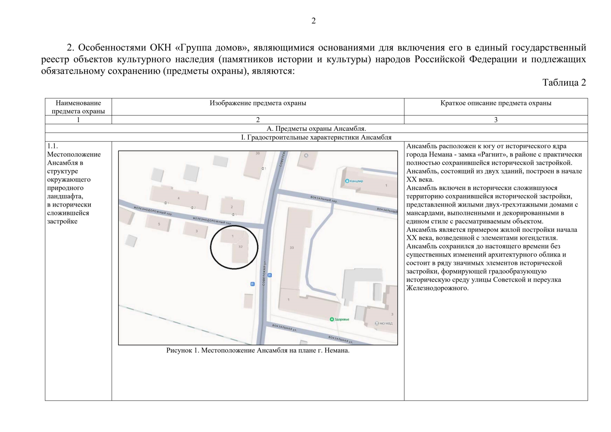This screenshot has height=432, width=611.
Task: Click the phrase "Ансамбль включен в исторически сложившуюся"
Action: click(482, 188)
